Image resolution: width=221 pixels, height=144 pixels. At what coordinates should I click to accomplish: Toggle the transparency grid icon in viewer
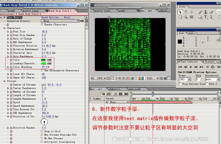point(165,78)
